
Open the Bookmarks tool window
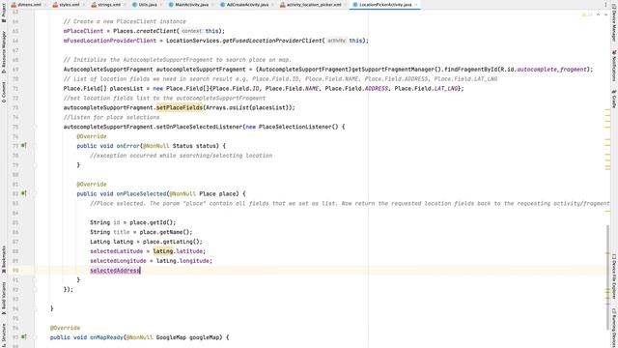coord(4,259)
